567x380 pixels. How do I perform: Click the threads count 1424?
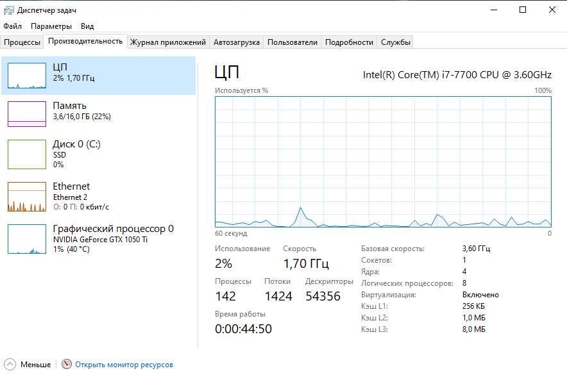[278, 296]
